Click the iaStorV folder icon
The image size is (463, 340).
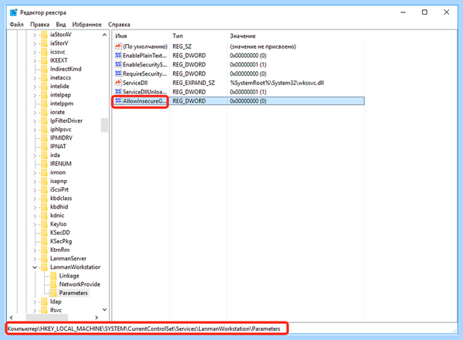tap(44, 43)
